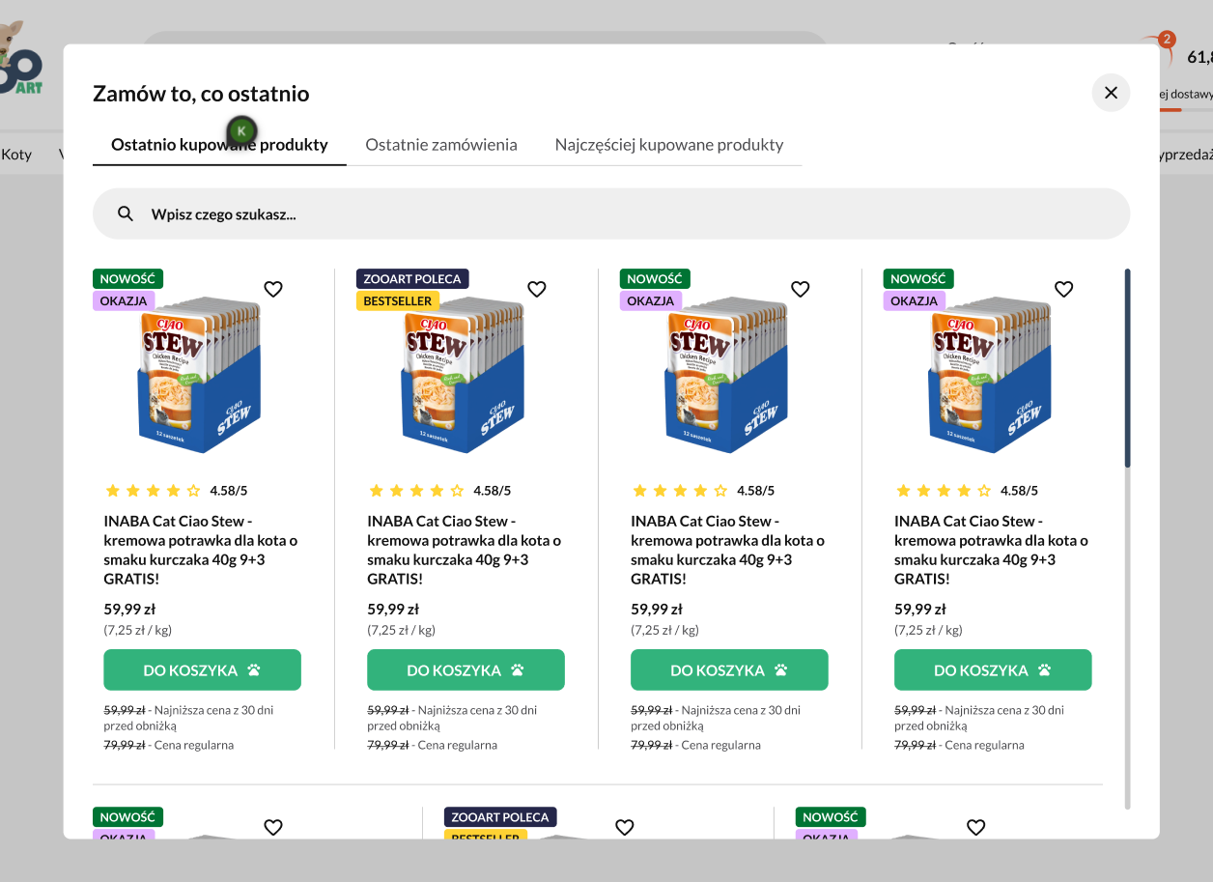Click heart on bottom-row right product
The width and height of the screenshot is (1213, 882).
976,827
